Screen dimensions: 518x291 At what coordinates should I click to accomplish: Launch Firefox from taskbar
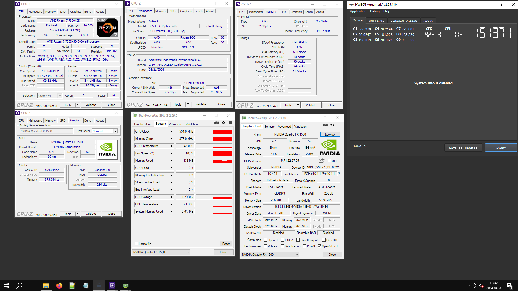click(x=59, y=286)
